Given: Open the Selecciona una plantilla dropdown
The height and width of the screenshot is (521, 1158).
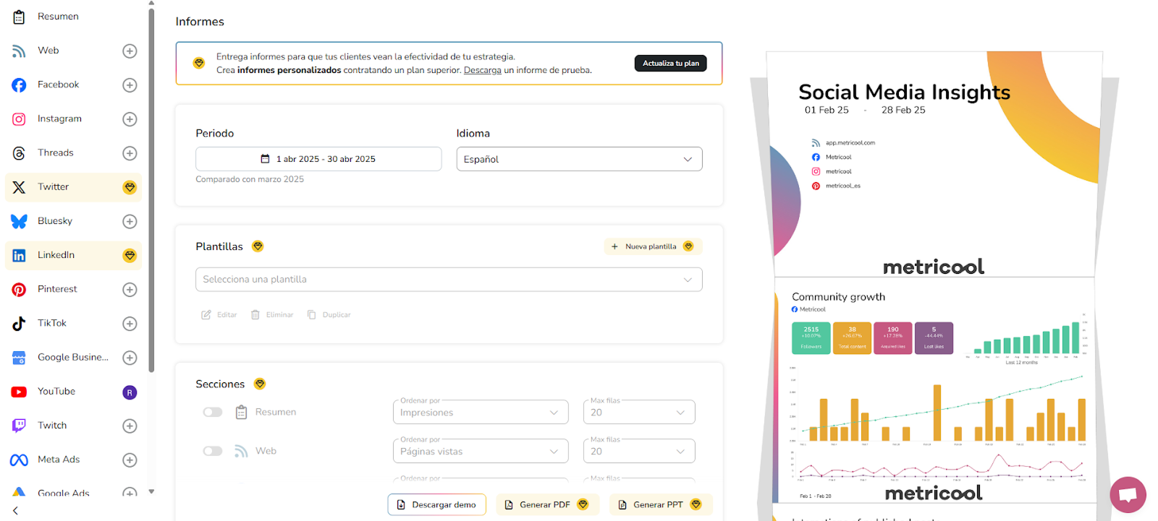Looking at the screenshot, I should (449, 280).
